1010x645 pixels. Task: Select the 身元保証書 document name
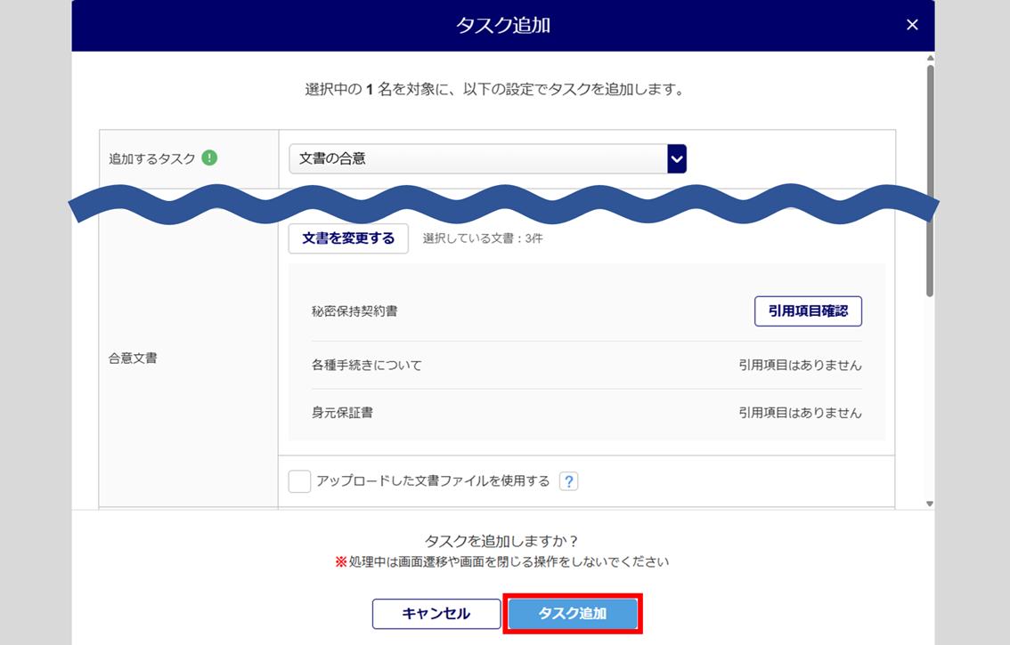pyautogui.click(x=342, y=413)
